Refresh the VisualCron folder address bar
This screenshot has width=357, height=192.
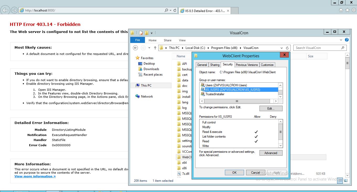[x=287, y=48]
